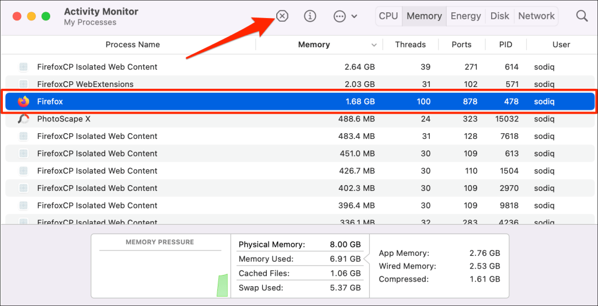
Task: Click the Memory Used 6.91 GB value
Action: point(345,259)
